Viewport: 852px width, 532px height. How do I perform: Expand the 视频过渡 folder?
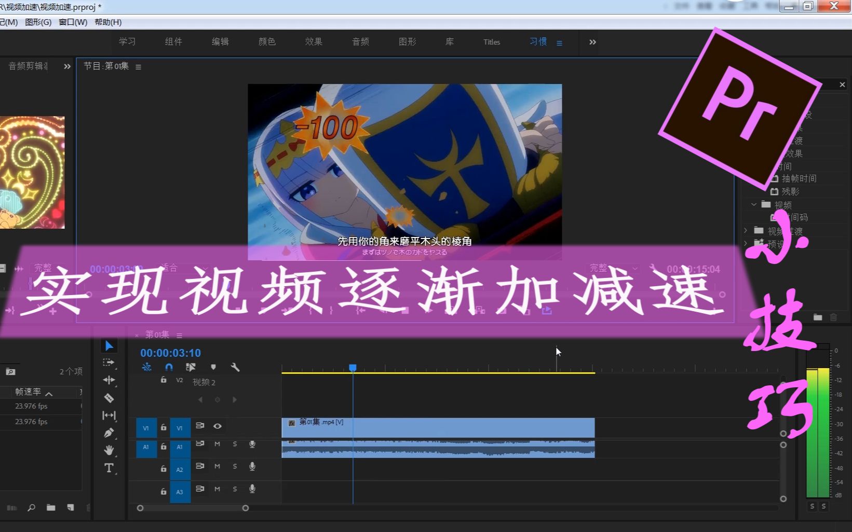coord(746,230)
